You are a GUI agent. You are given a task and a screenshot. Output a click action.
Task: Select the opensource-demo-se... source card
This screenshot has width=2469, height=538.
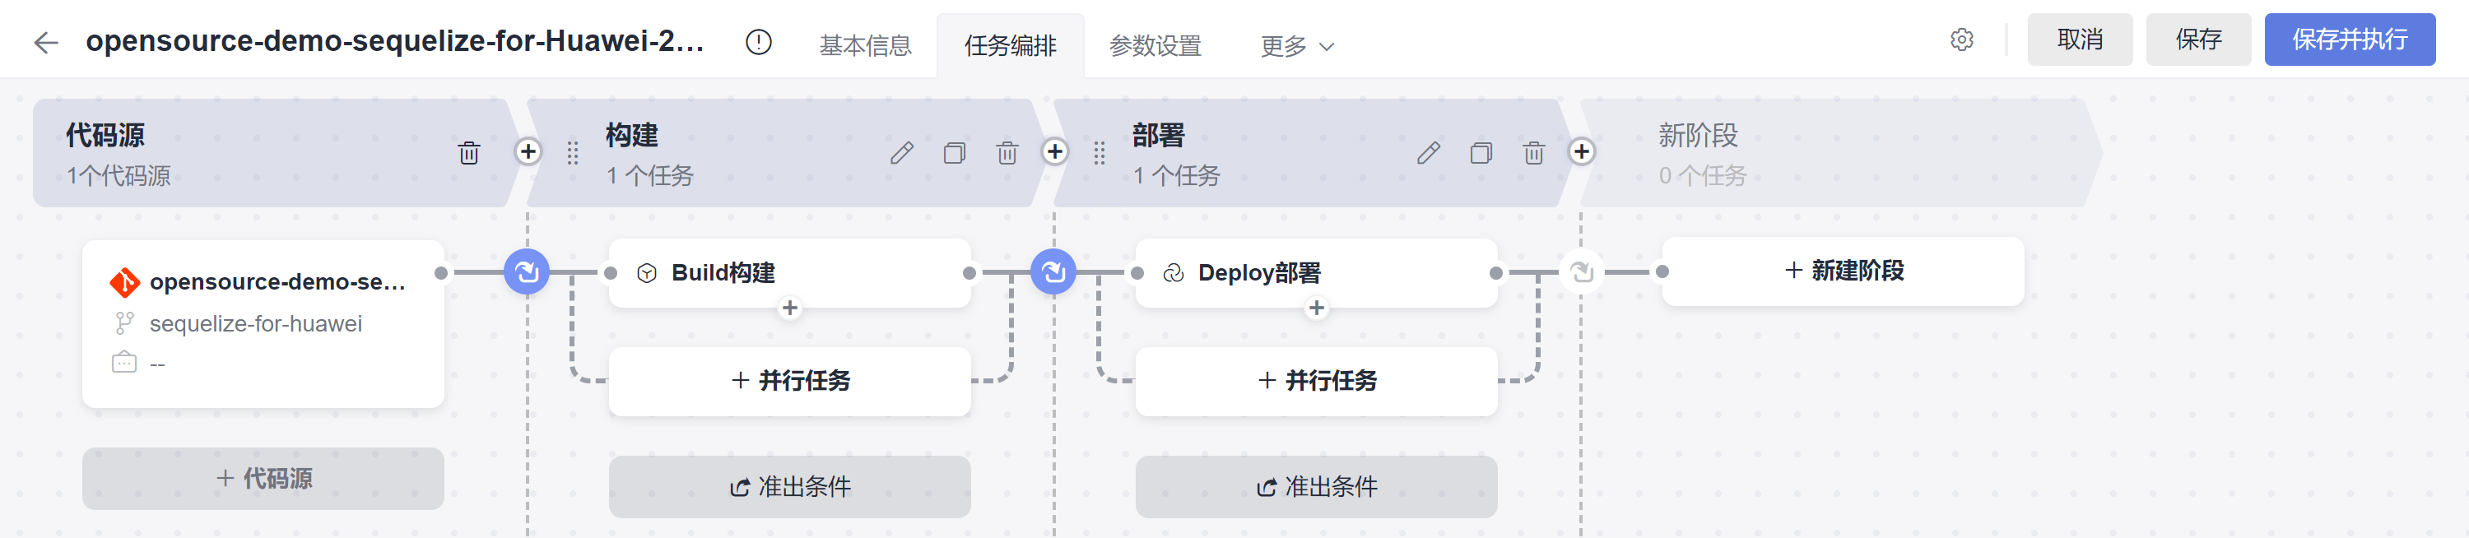coord(263,323)
